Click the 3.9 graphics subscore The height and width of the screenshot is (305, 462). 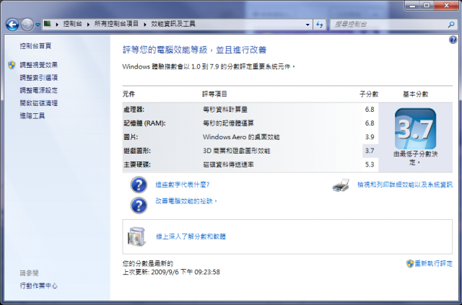point(370,137)
